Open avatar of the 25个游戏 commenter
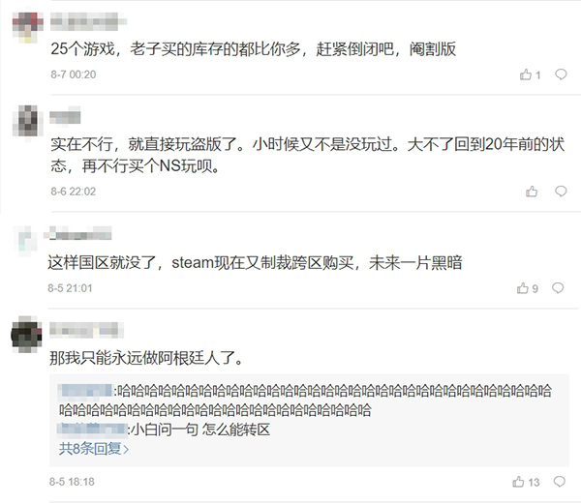This screenshot has height=504, width=581. tap(27, 27)
